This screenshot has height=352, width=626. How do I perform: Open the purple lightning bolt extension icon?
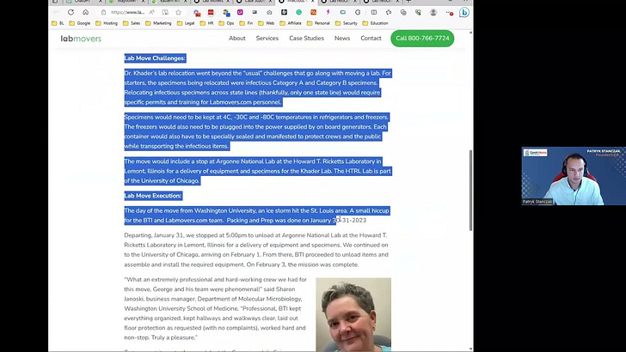pos(328,12)
